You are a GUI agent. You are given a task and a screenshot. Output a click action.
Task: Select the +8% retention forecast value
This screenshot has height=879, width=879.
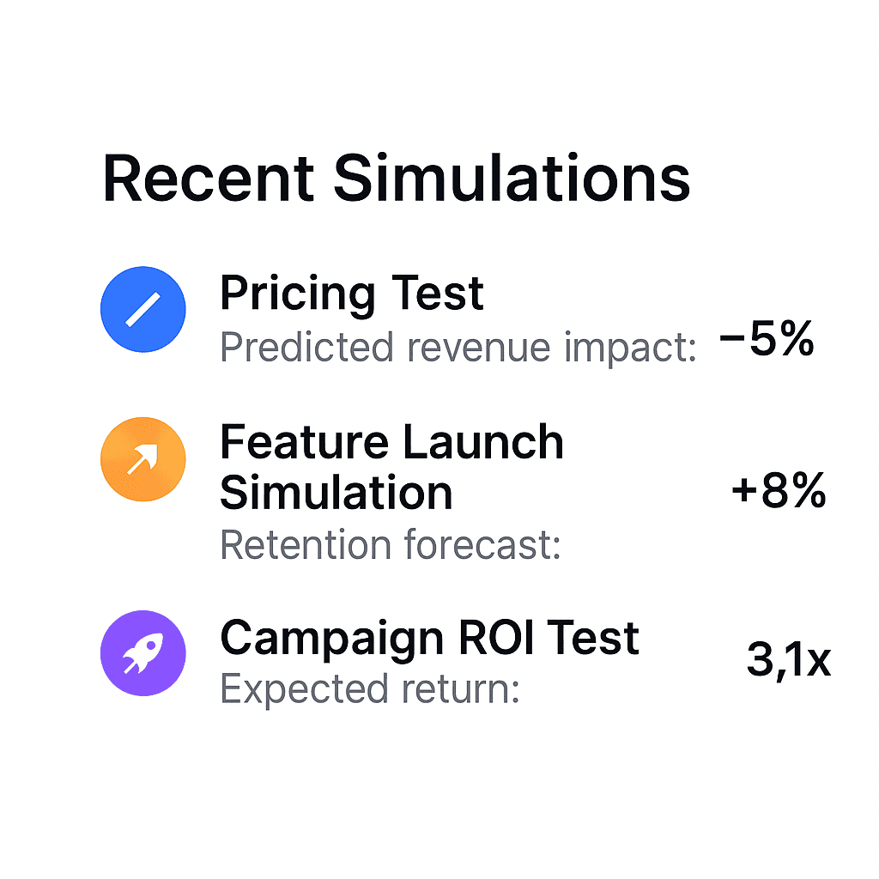pos(779,492)
